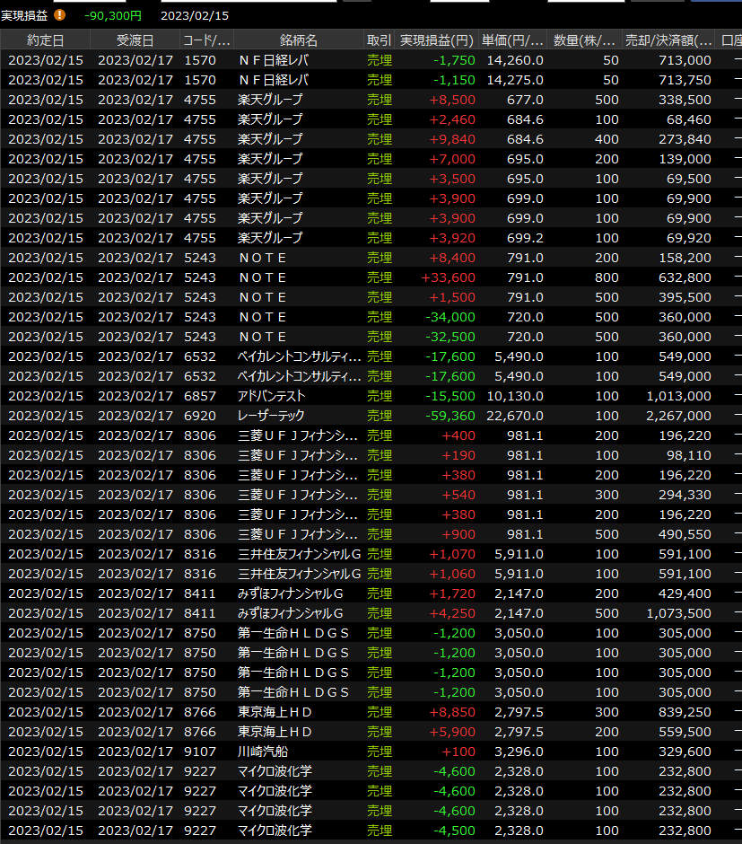Image resolution: width=742 pixels, height=844 pixels.
Task: Click the 銘柄名 column header
Action: [x=298, y=40]
